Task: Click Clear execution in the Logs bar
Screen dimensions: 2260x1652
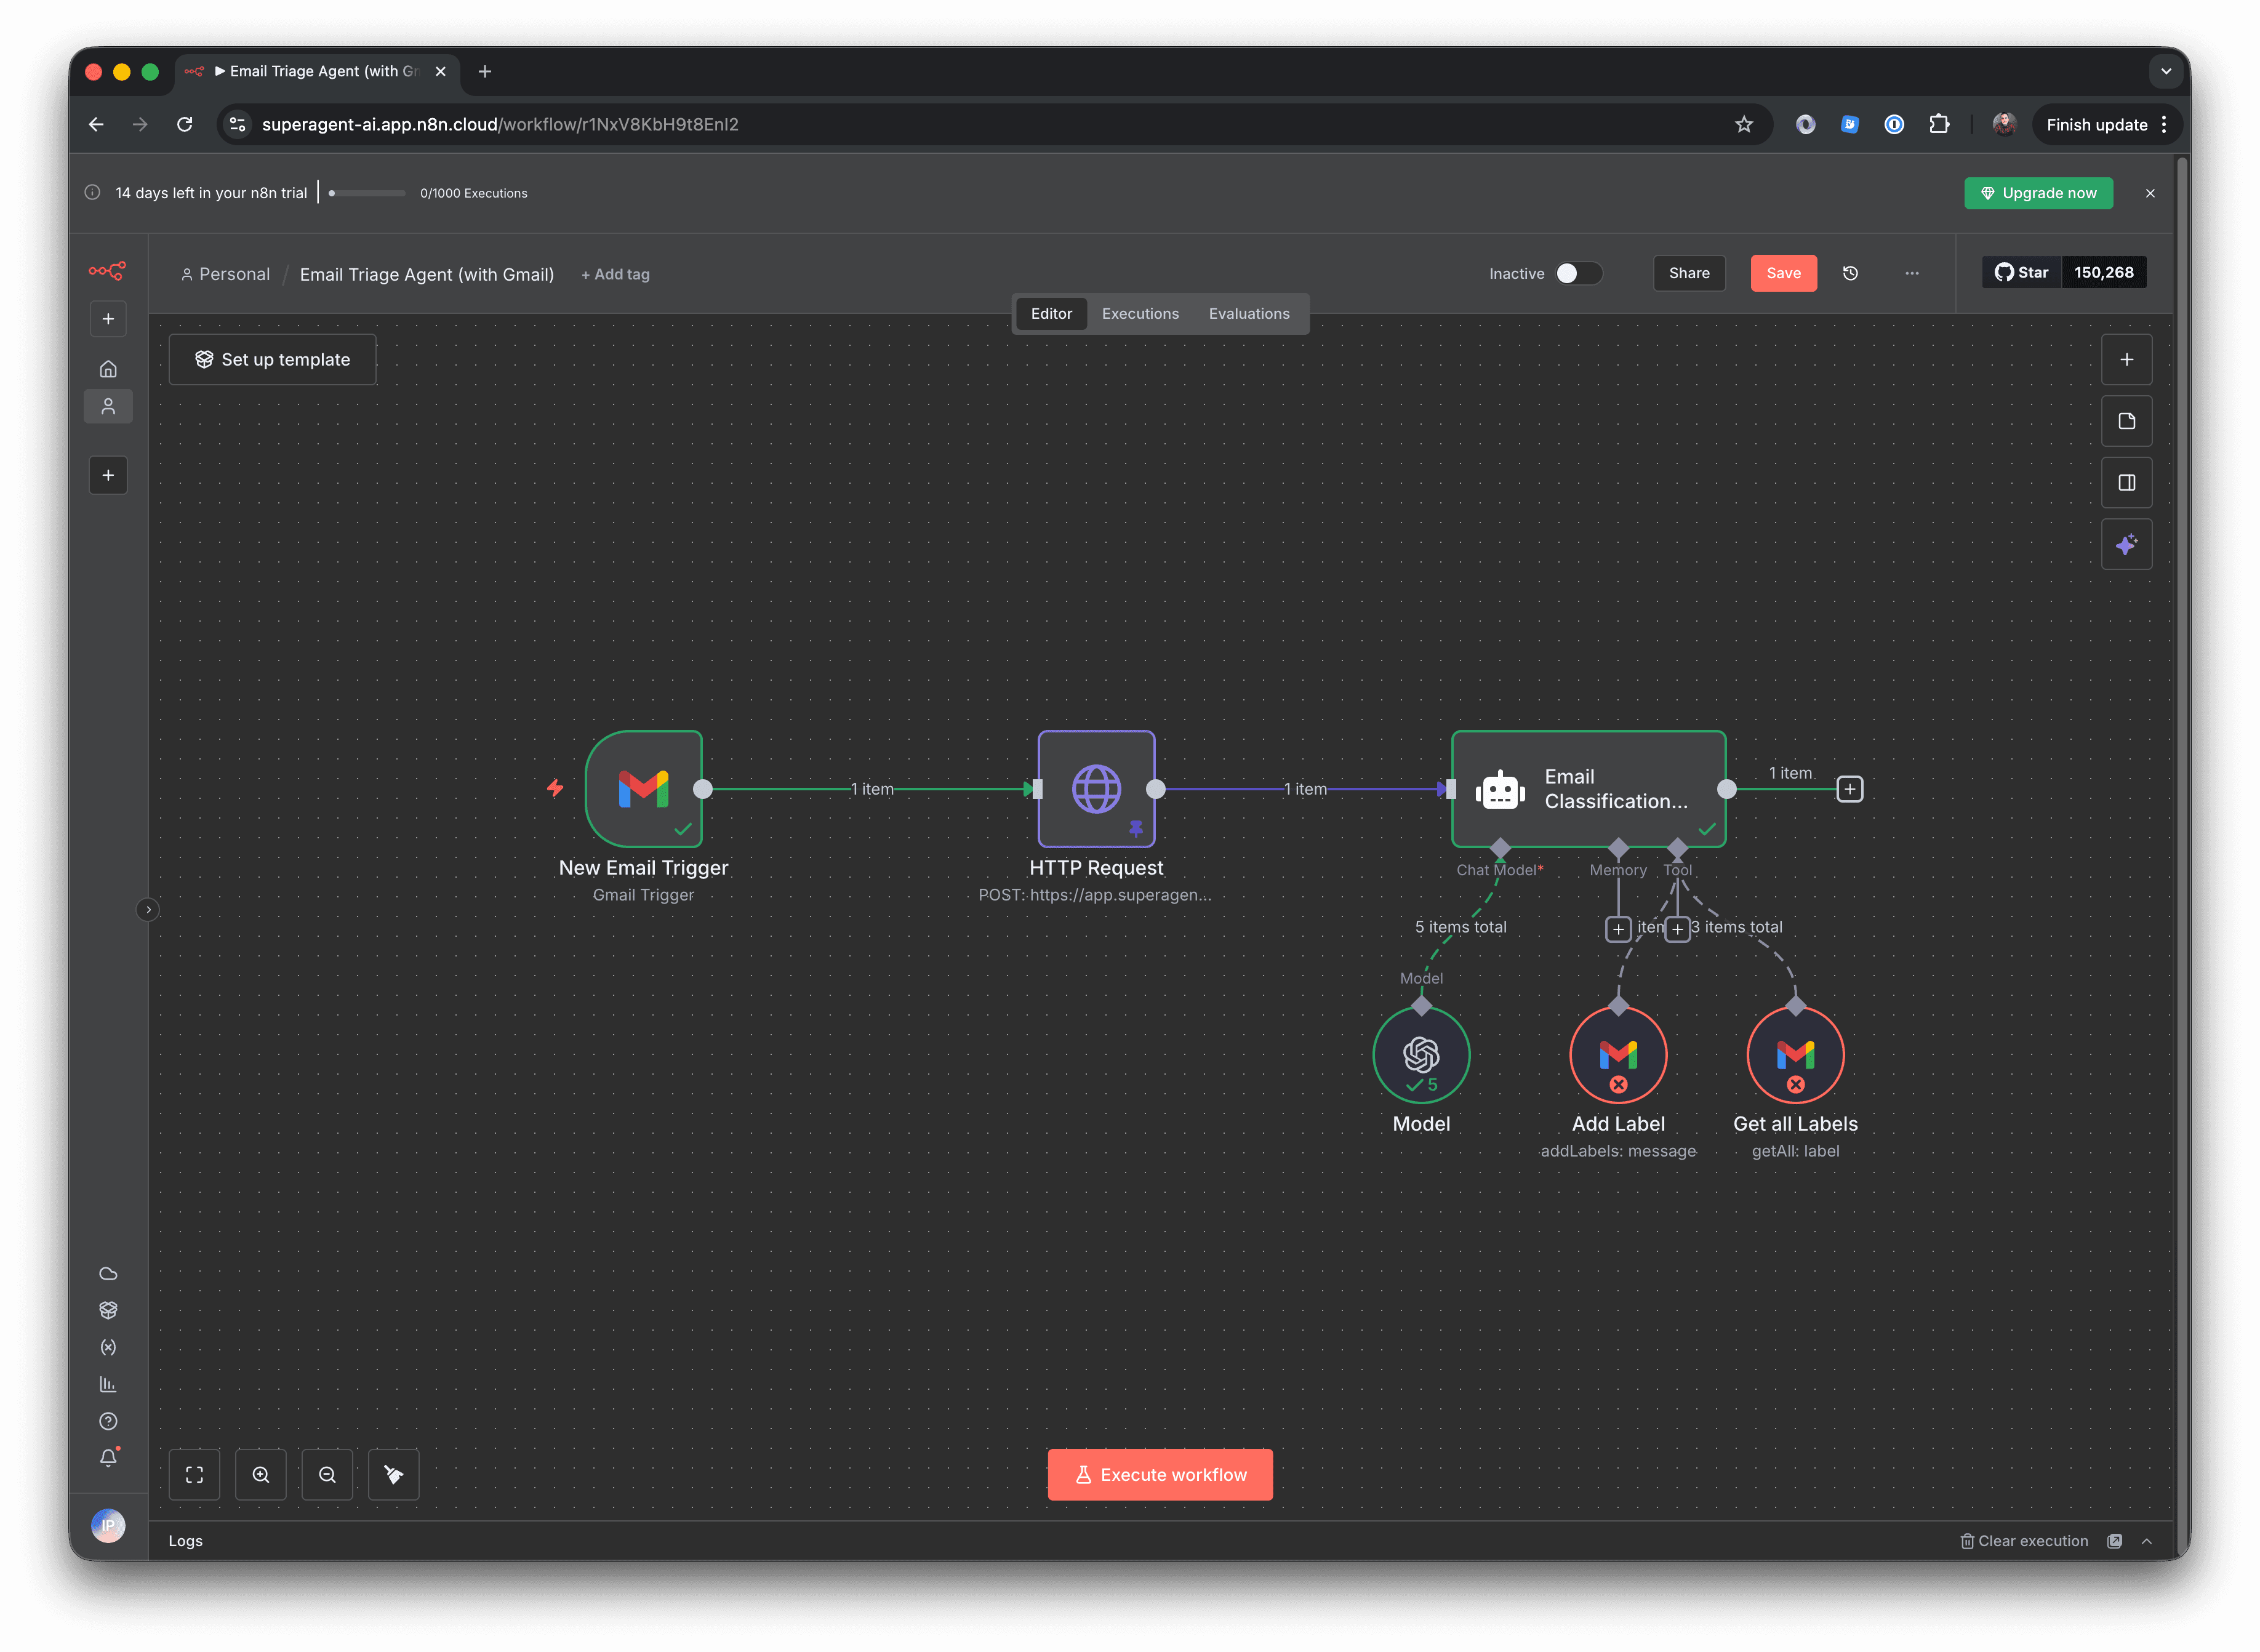Action: tap(2024, 1540)
